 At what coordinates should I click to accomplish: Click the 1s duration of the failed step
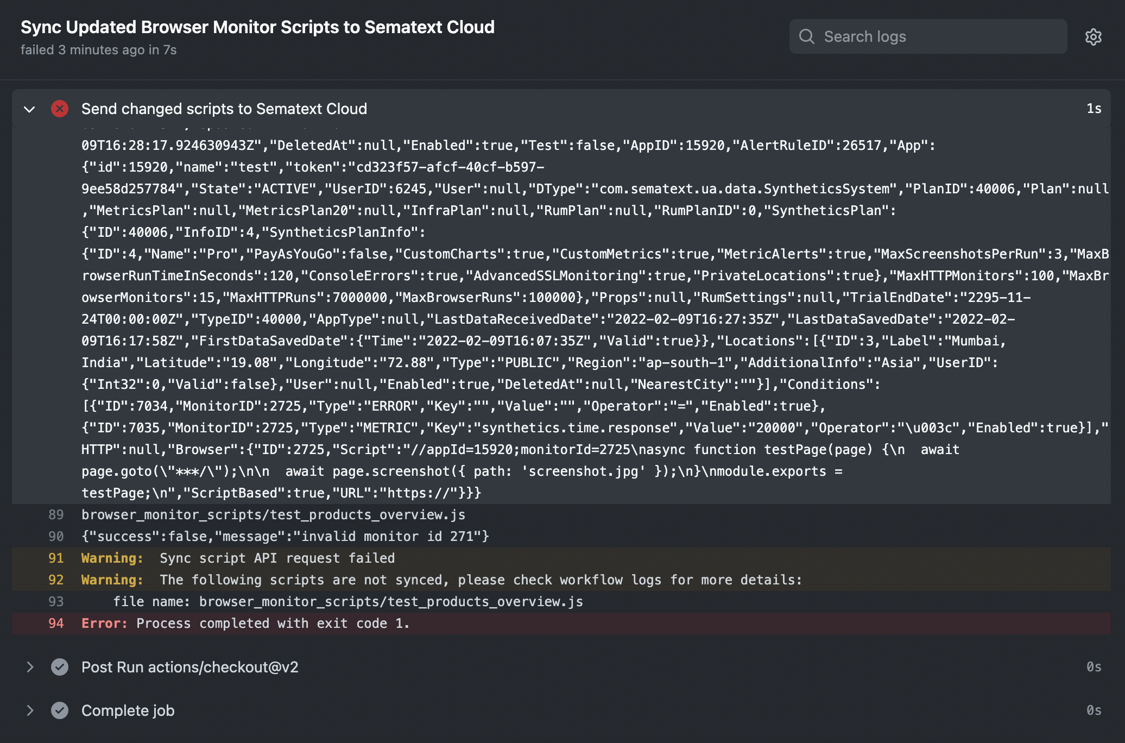coord(1094,109)
